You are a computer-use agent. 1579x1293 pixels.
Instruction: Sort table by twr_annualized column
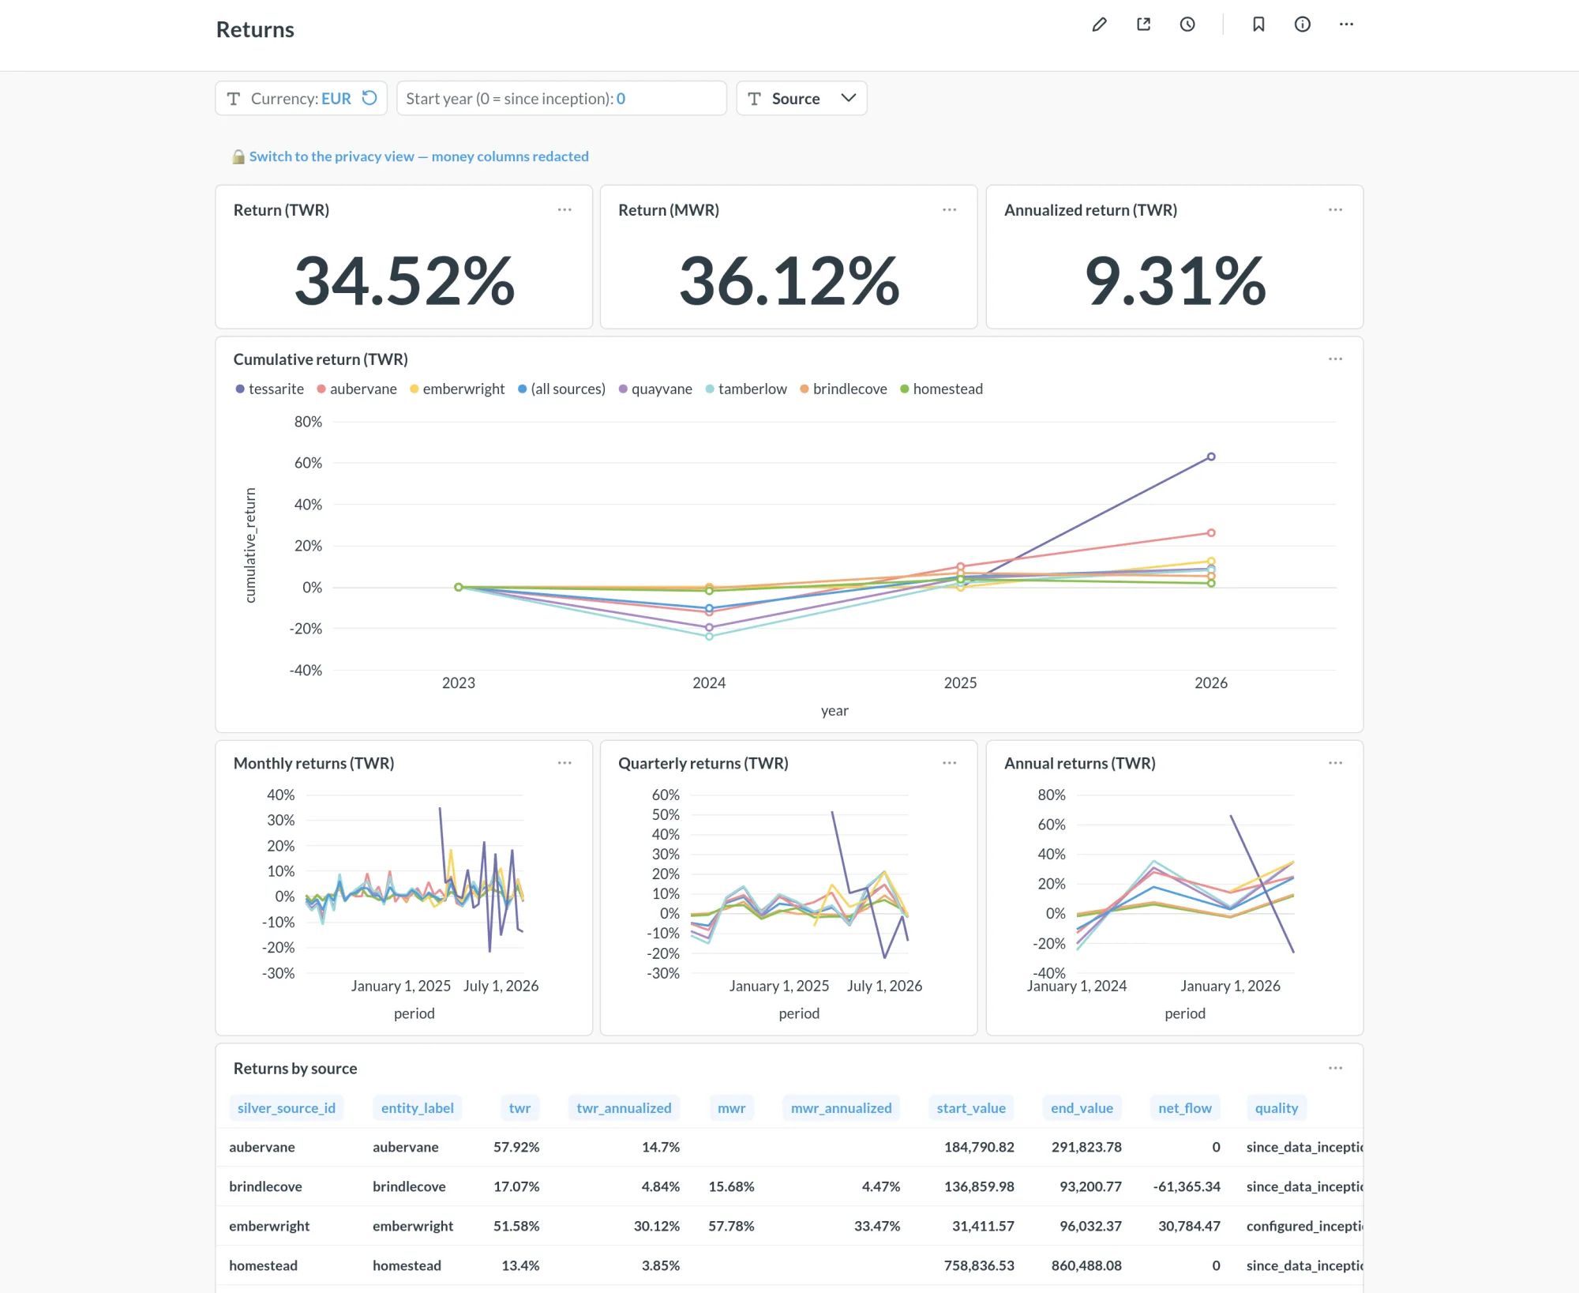pyautogui.click(x=624, y=1108)
